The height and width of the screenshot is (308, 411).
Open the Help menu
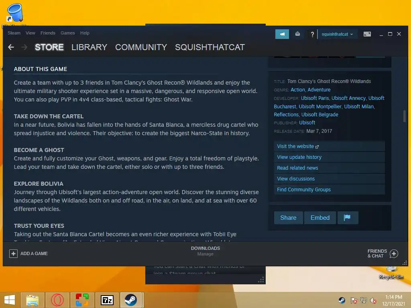[x=85, y=33]
